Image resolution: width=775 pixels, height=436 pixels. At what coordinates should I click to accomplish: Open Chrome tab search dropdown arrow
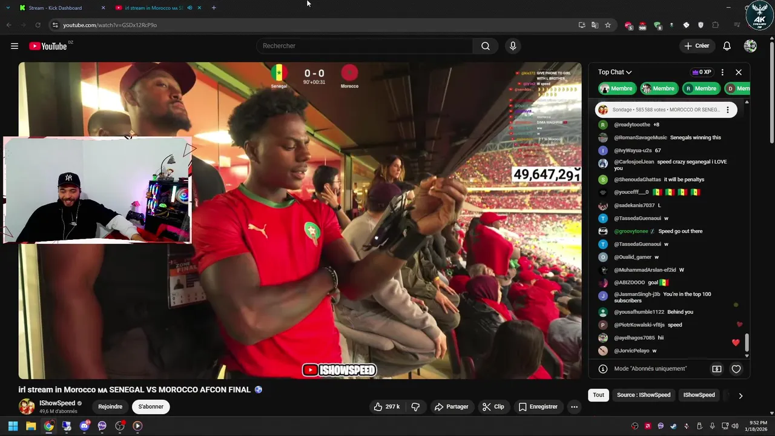click(8, 8)
